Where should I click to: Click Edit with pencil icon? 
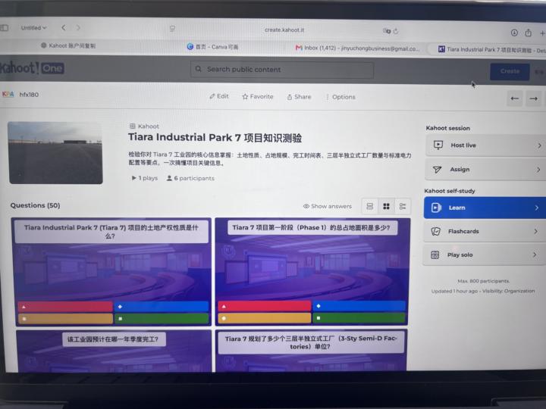(x=219, y=96)
